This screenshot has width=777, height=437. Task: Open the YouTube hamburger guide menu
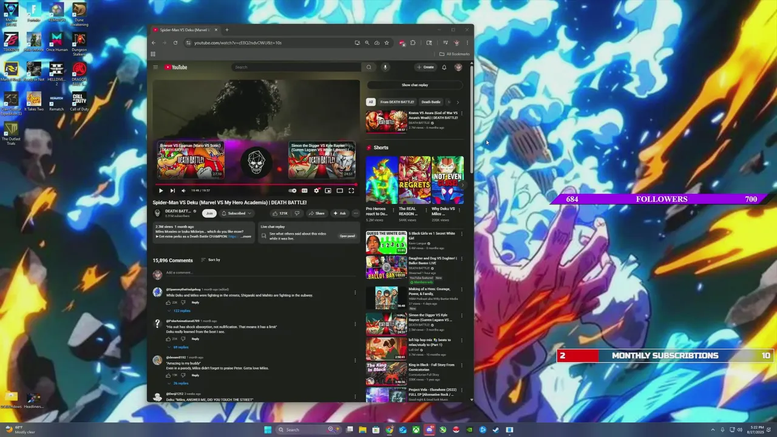(x=155, y=67)
